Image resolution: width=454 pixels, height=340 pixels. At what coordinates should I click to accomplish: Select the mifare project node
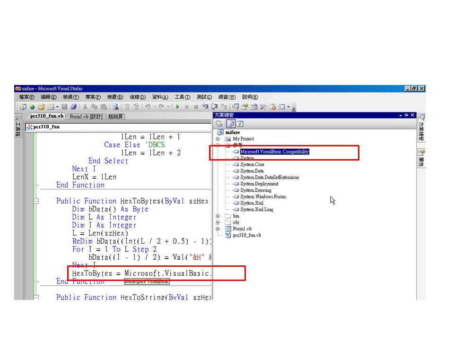coord(233,132)
